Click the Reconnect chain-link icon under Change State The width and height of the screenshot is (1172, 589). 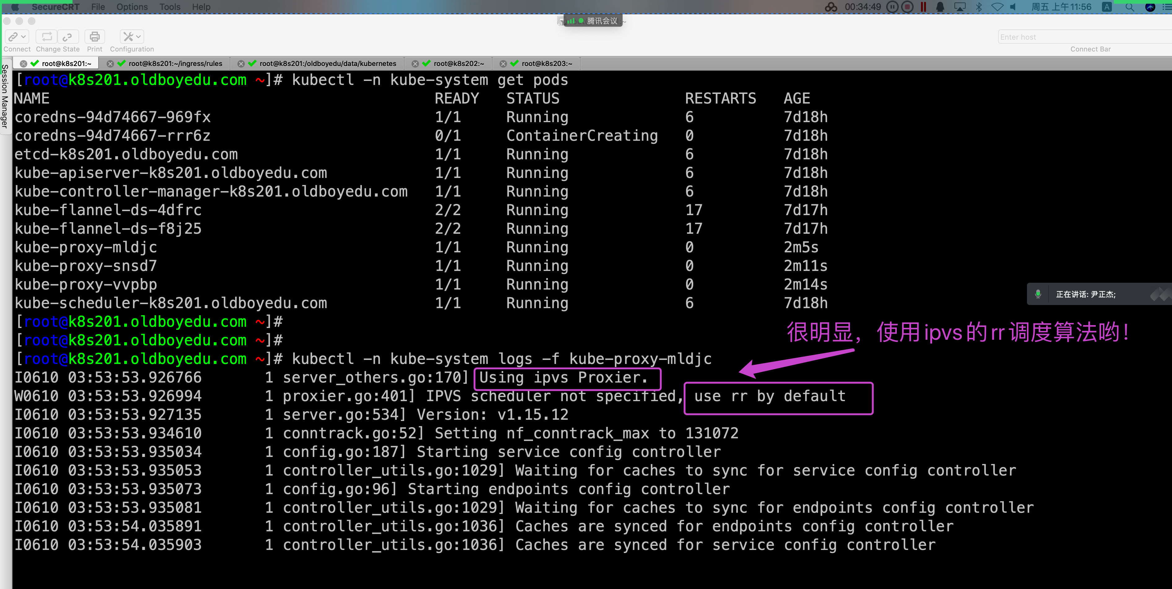[67, 37]
